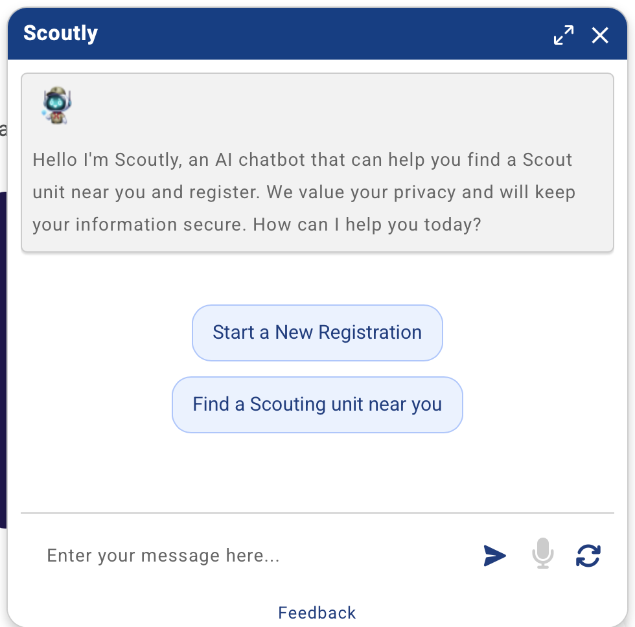Click the Scoutly robot avatar image
Screen dimensions: 635x627
[x=56, y=106]
